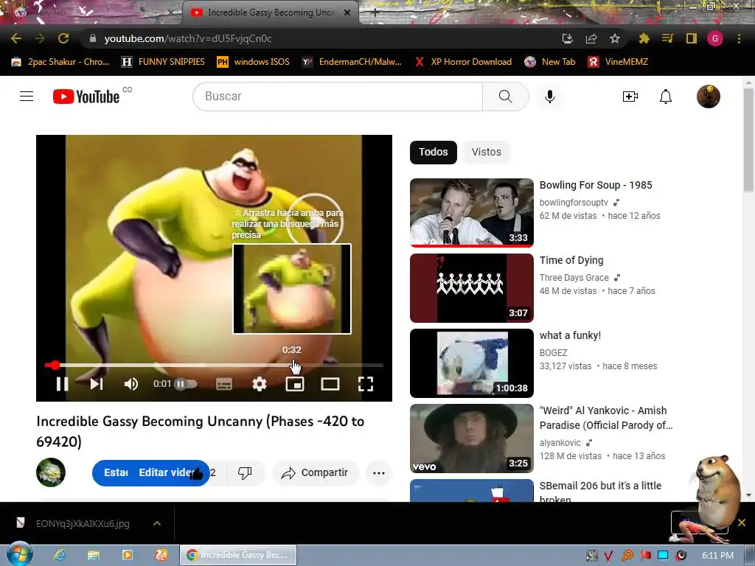Start voice search microphone

tap(550, 97)
